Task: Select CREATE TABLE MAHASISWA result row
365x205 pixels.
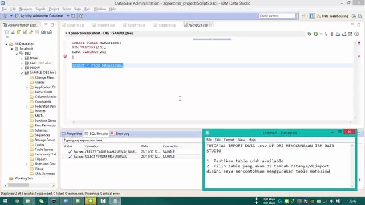Action: pos(132,152)
